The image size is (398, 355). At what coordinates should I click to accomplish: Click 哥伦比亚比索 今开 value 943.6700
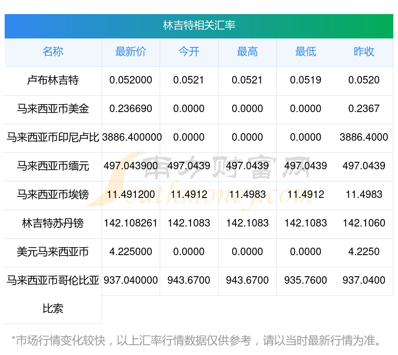[x=189, y=280]
